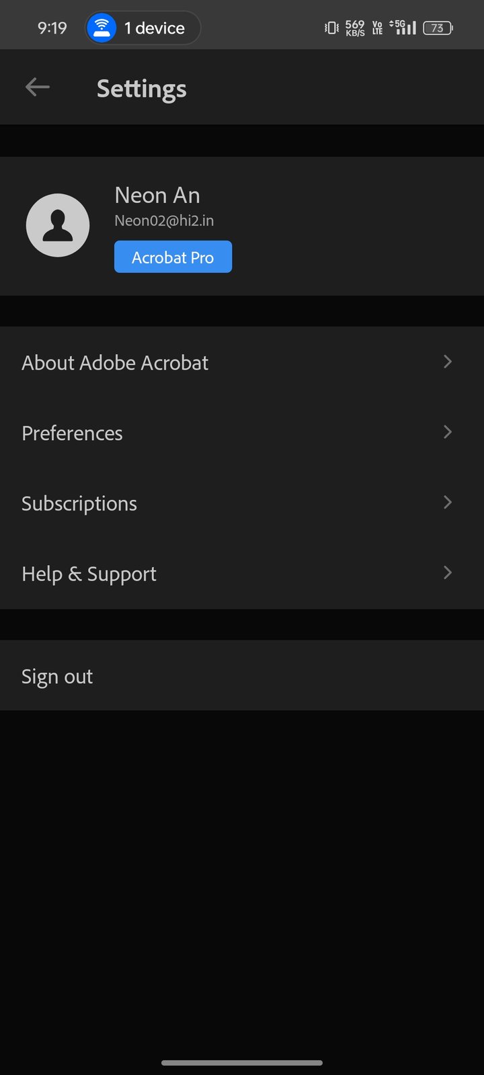Tap the profile avatar icon
The image size is (484, 1075).
pos(58,226)
